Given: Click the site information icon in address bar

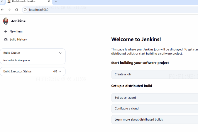Looking at the screenshot, I should coord(25,10).
